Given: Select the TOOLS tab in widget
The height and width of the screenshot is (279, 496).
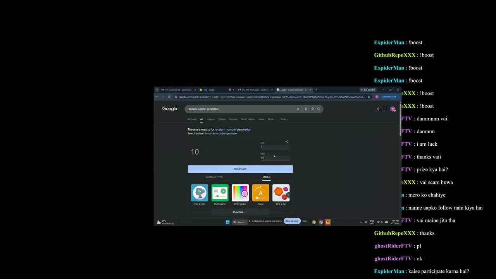Looking at the screenshot, I should pyautogui.click(x=267, y=177).
